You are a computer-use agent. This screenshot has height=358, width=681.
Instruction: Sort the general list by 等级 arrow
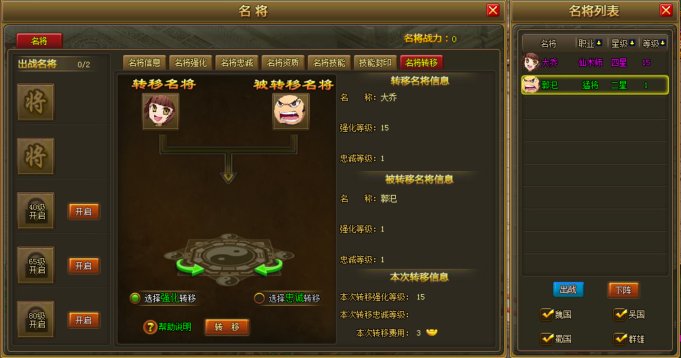tap(663, 43)
